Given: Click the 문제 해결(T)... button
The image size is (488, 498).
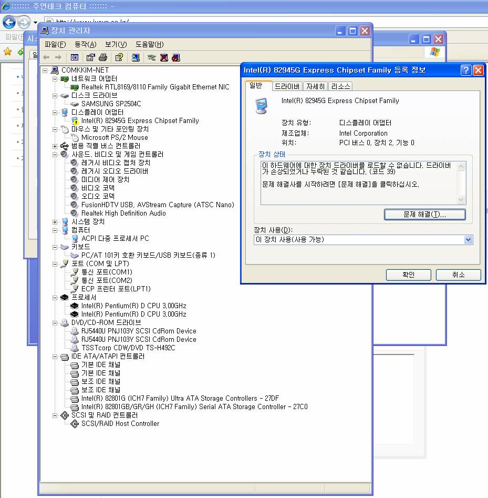Looking at the screenshot, I should tap(424, 215).
